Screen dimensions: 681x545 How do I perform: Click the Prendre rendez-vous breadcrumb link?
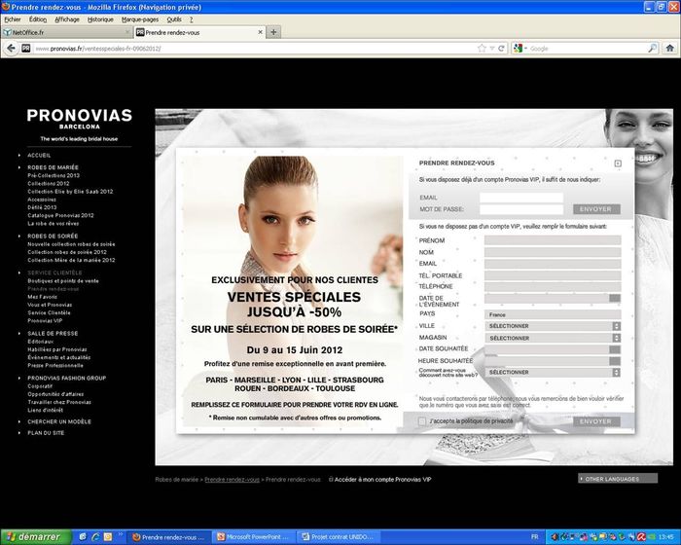click(x=232, y=480)
